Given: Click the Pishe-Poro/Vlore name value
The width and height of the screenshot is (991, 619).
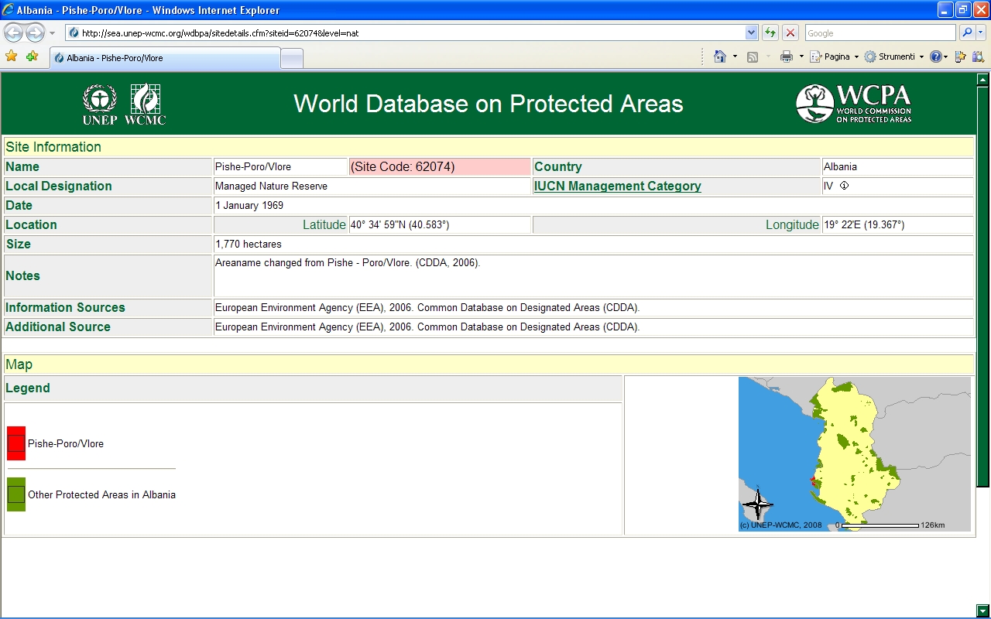Looking at the screenshot, I should pos(253,167).
